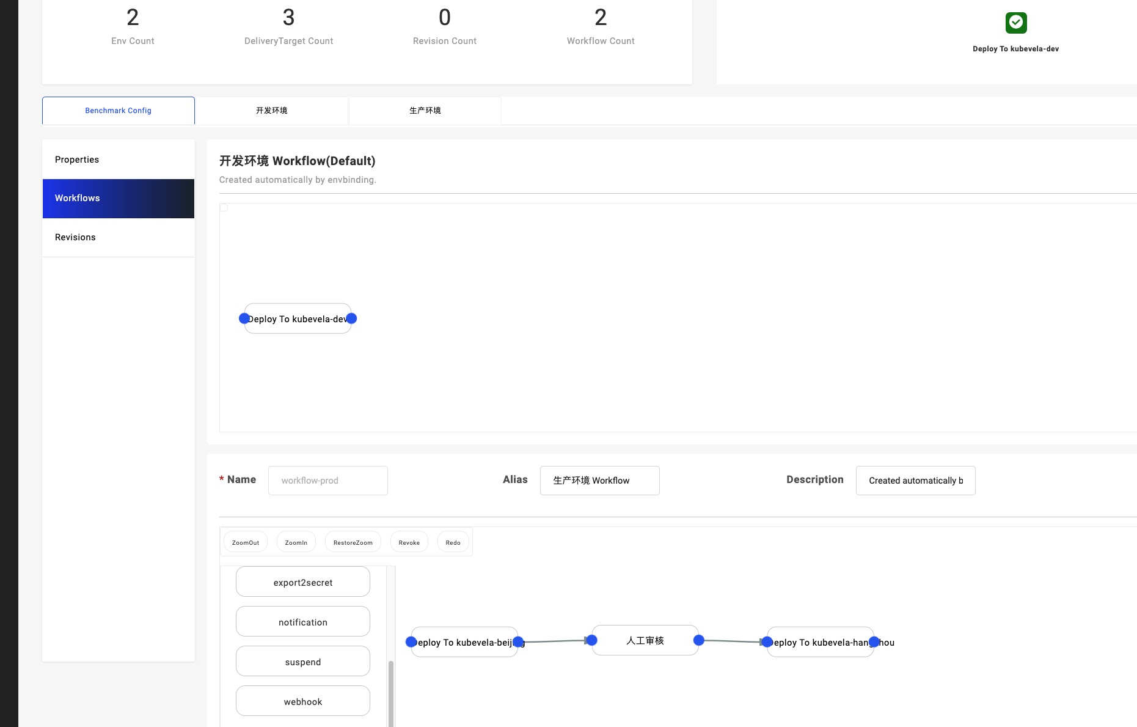The width and height of the screenshot is (1137, 727).
Task: Switch to the Benchmark Config tab
Action: pos(119,111)
